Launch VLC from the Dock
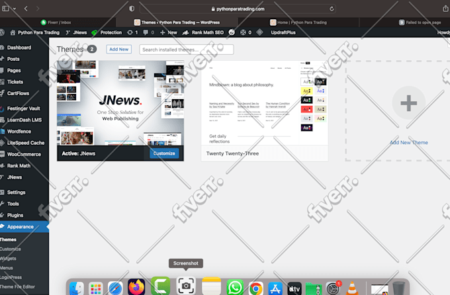This screenshot has width=450, height=295. click(352, 288)
